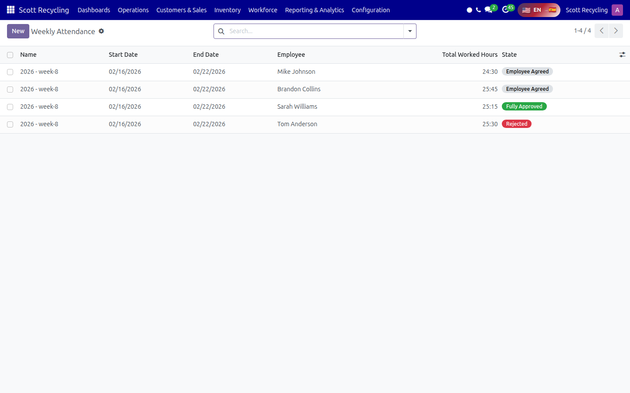Click the Scott Recycling app title
Screen dimensions: 630x393
pos(44,10)
